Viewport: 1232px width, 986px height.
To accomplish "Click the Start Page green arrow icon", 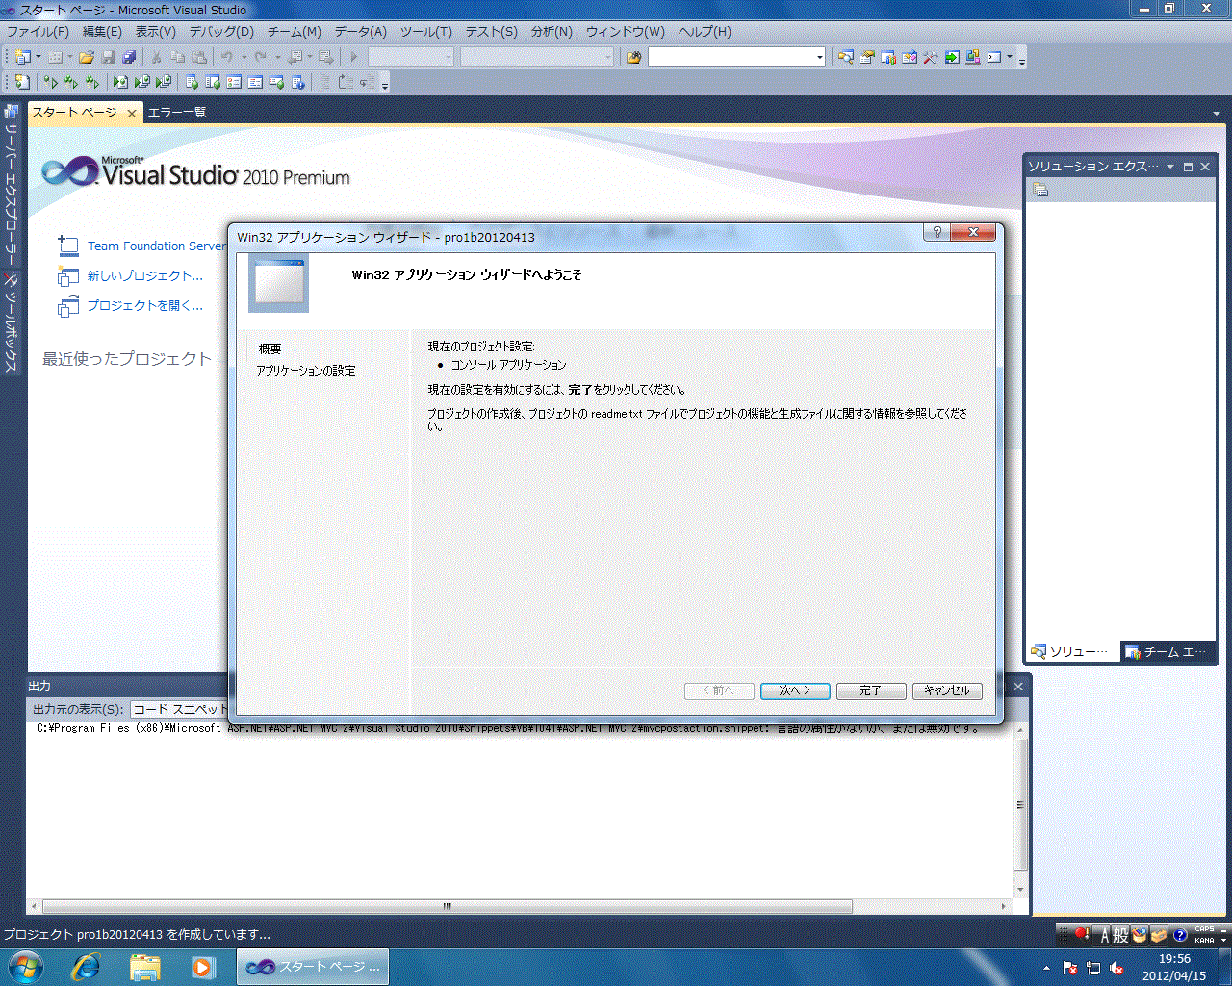I will [952, 57].
